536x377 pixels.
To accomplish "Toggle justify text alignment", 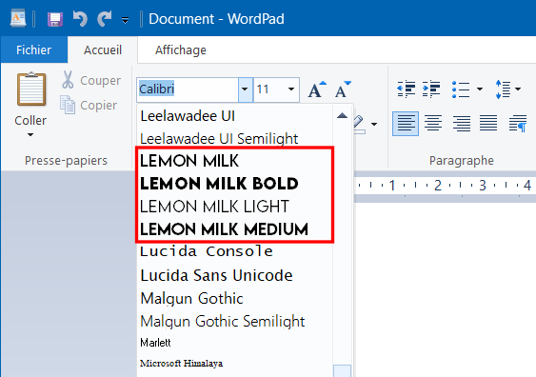I will [x=488, y=124].
